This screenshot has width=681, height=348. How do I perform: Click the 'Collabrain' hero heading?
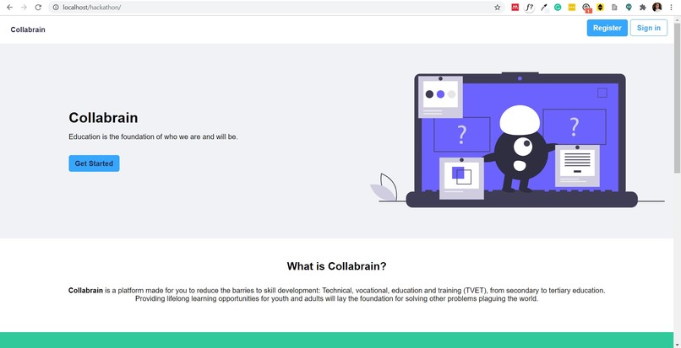103,117
